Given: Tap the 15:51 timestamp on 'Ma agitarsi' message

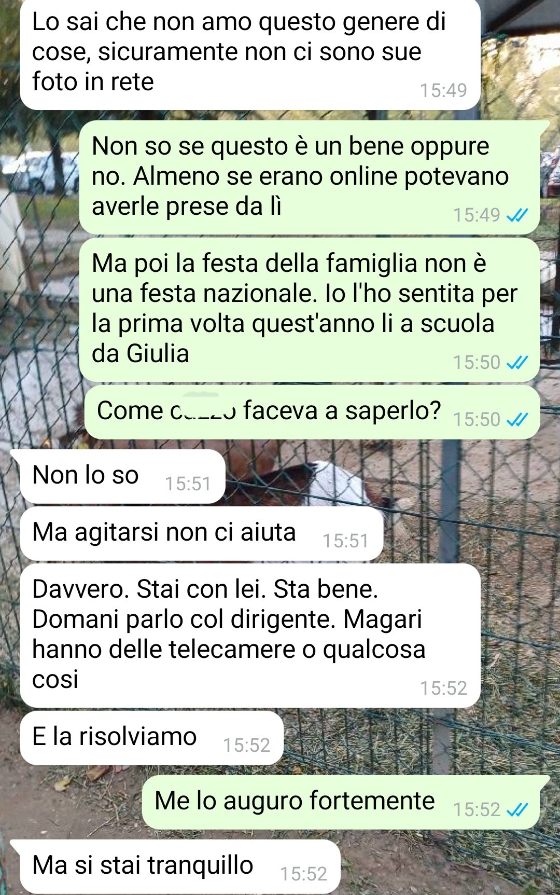Looking at the screenshot, I should click(x=345, y=541).
